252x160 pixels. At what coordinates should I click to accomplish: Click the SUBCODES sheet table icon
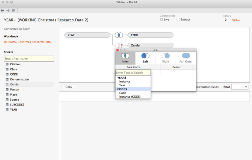coord(7,105)
